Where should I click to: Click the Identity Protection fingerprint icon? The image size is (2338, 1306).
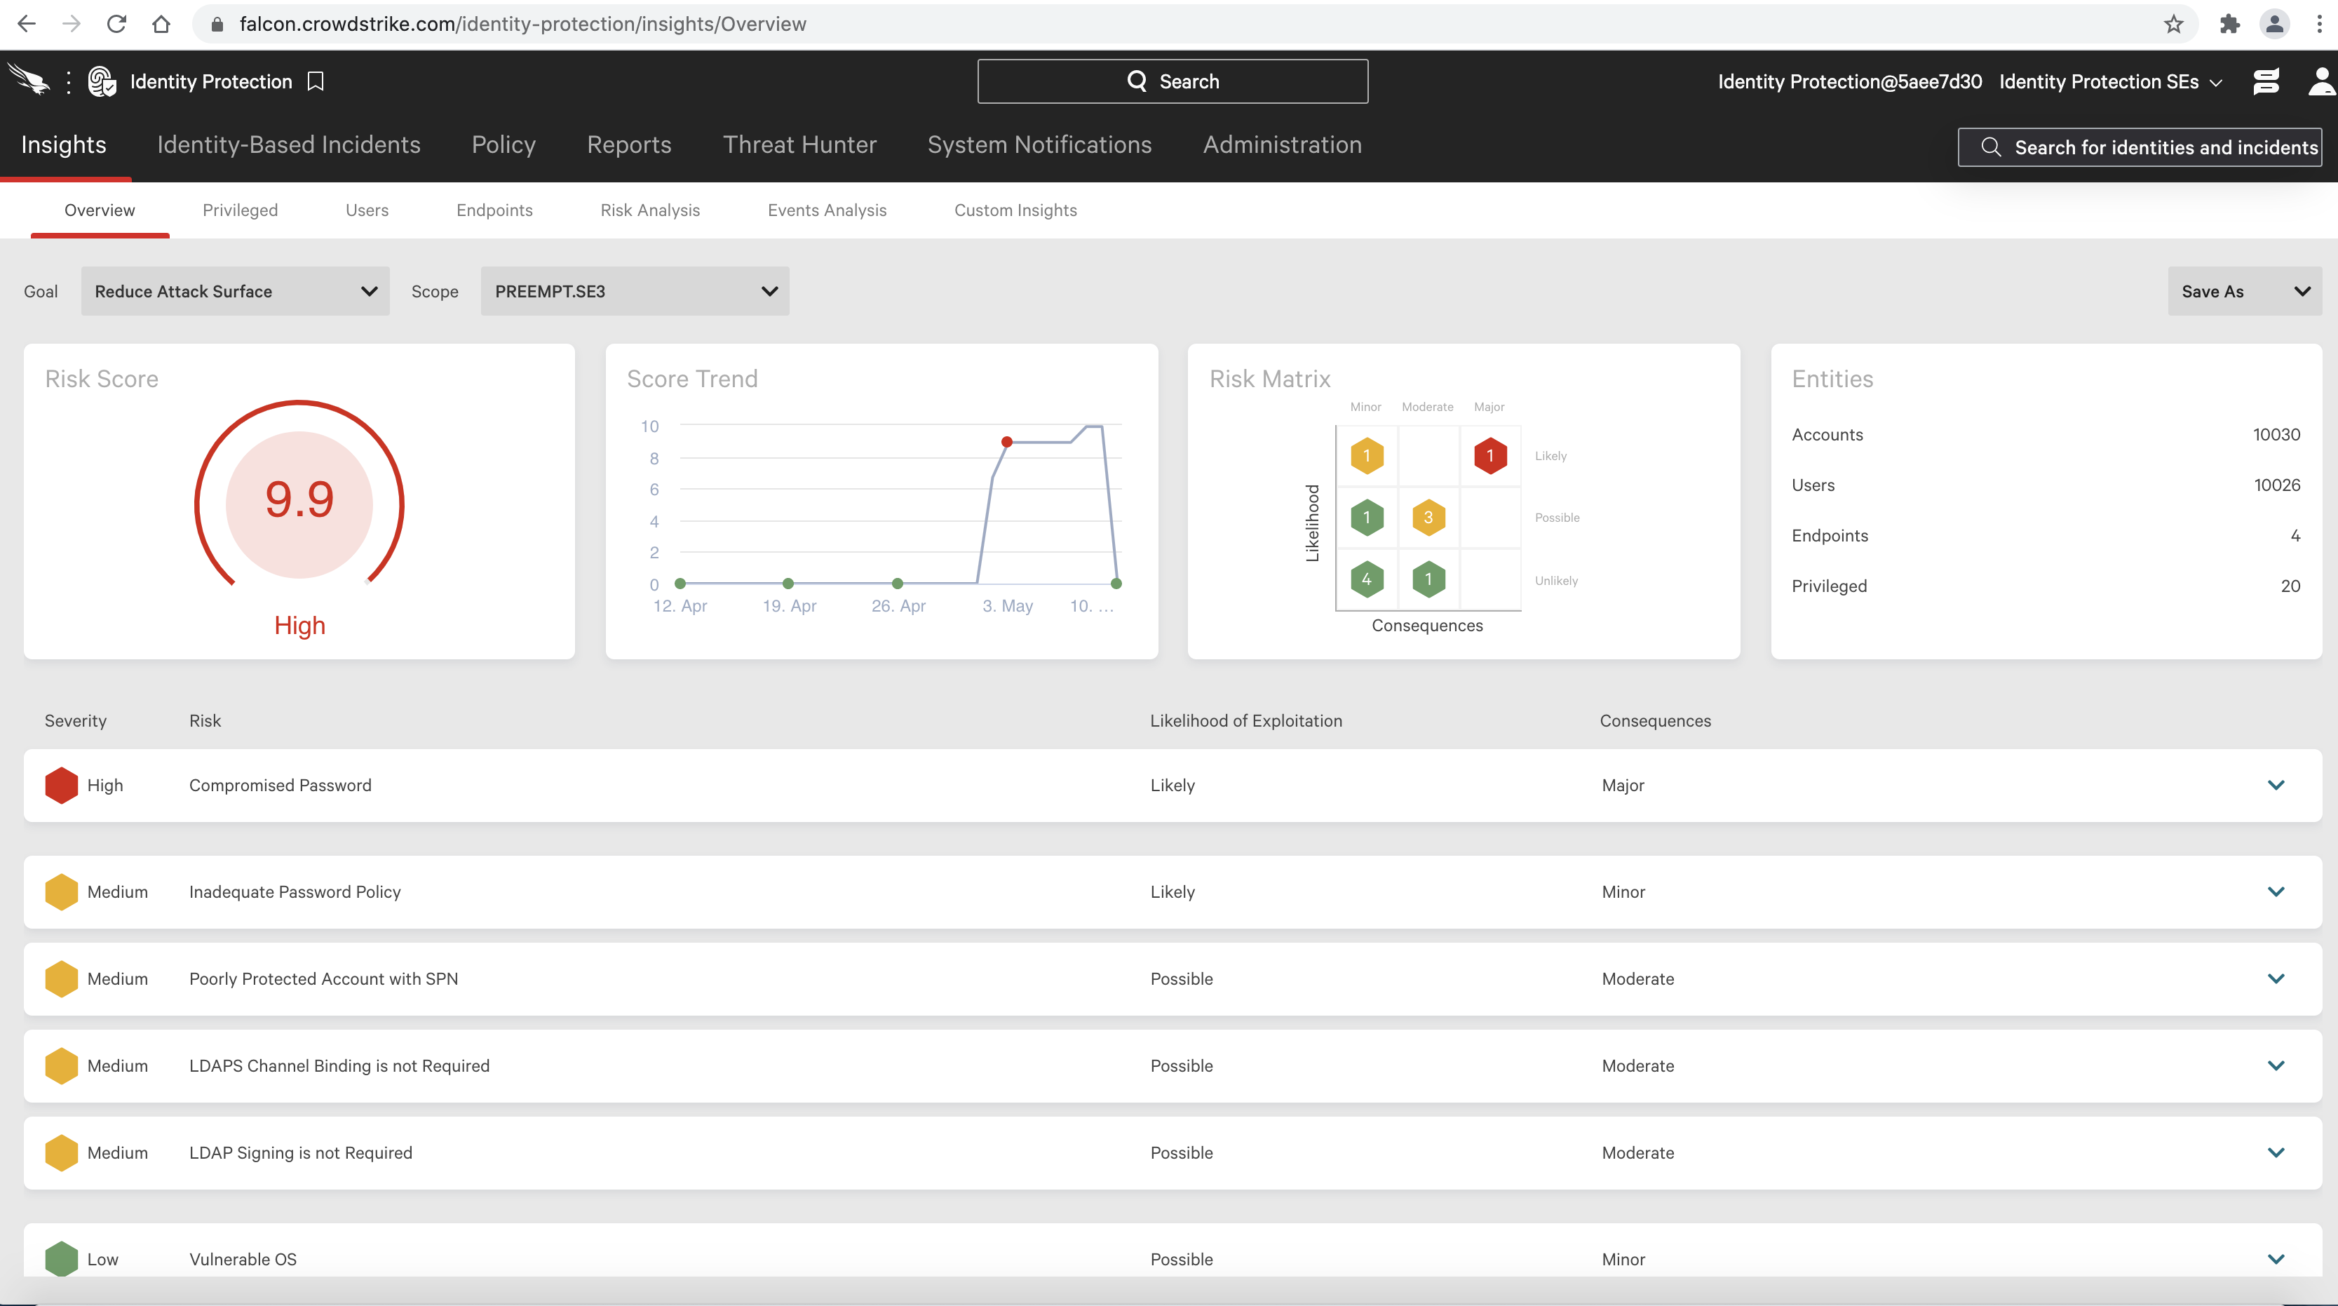(102, 81)
